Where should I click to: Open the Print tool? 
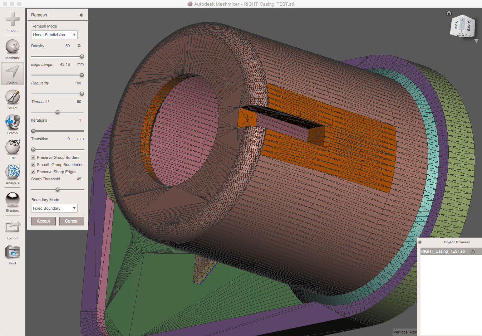coord(13,255)
